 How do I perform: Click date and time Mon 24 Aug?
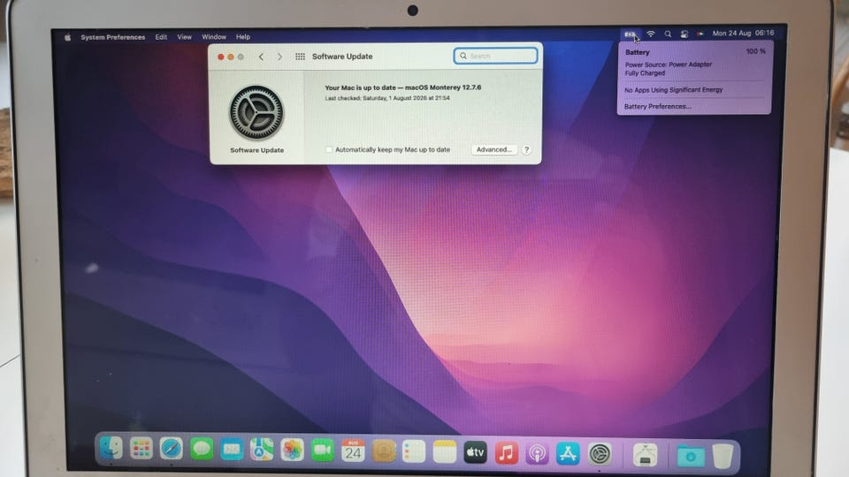coord(743,33)
